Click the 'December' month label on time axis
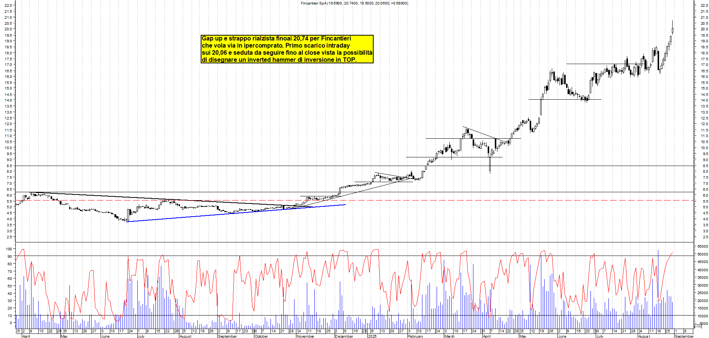709x338 pixels. 344,336
